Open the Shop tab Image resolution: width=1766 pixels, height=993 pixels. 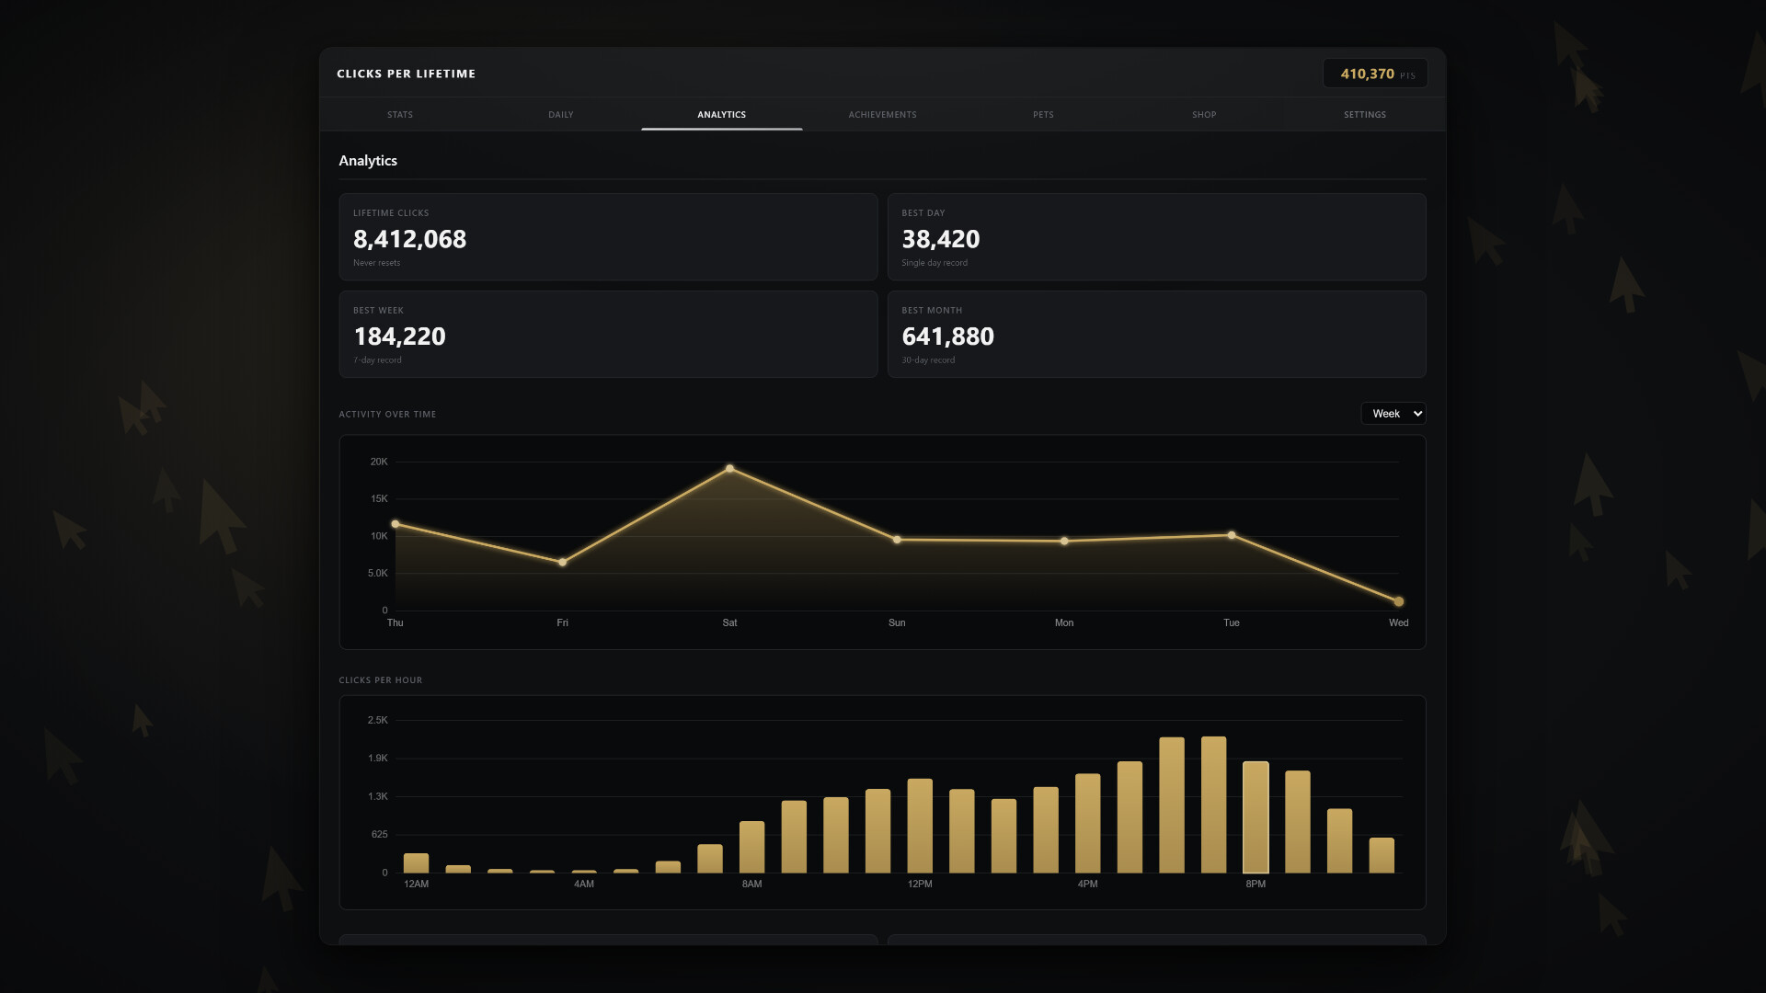coord(1204,114)
